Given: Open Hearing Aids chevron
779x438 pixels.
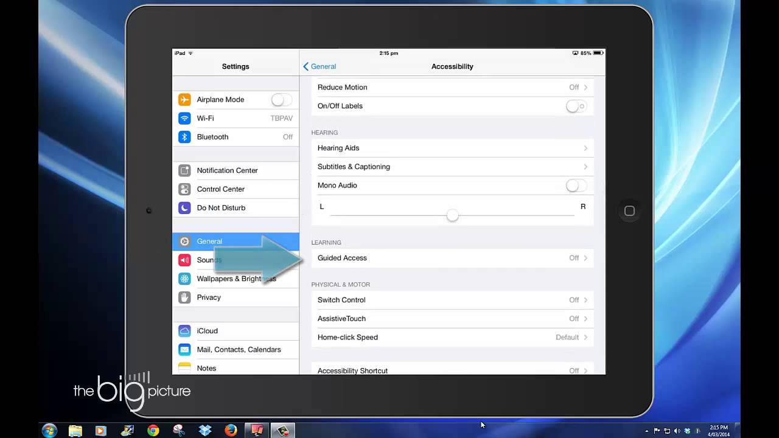Looking at the screenshot, I should pos(585,148).
